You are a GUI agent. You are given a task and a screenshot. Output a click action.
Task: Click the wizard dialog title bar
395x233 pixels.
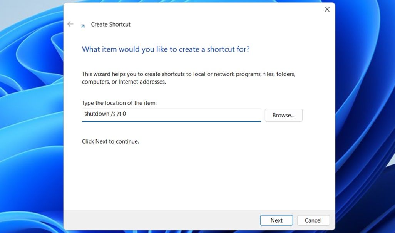pyautogui.click(x=192, y=9)
